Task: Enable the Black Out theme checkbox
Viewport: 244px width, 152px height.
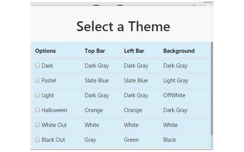Action: click(x=37, y=140)
